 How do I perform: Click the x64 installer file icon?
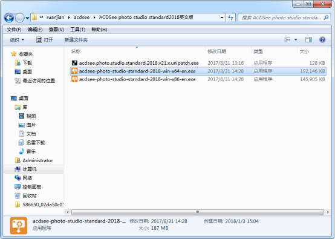click(x=74, y=71)
